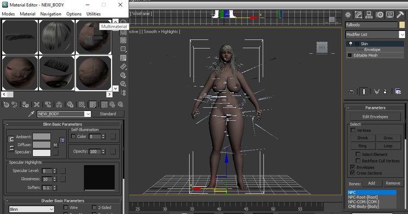
Task: Open the Material menu
Action: [28, 14]
